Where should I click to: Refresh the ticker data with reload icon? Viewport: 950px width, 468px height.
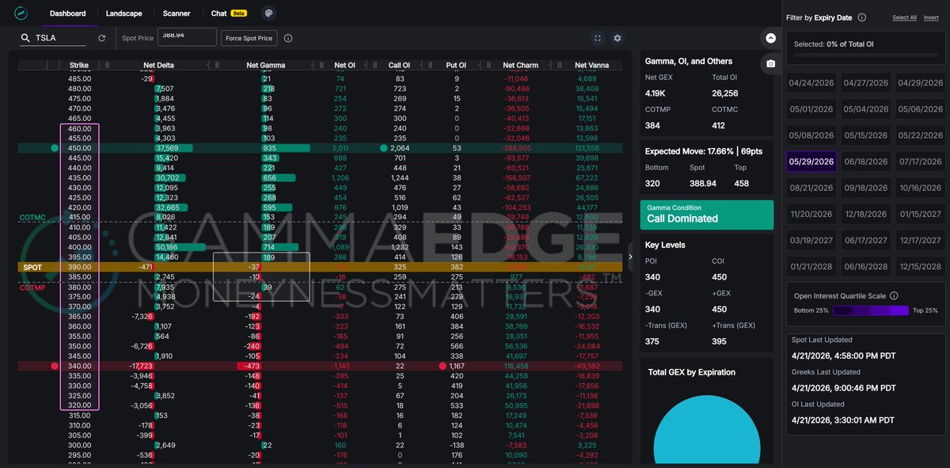(101, 38)
